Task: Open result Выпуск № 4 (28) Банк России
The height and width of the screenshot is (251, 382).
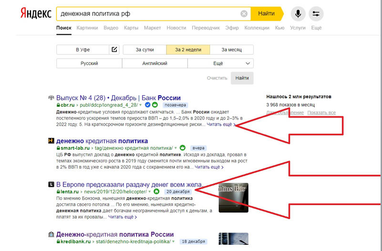Action: (118, 98)
